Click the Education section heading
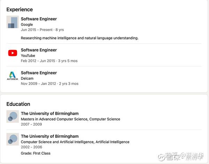Image resolution: width=209 pixels, height=164 pixels. pyautogui.click(x=18, y=104)
